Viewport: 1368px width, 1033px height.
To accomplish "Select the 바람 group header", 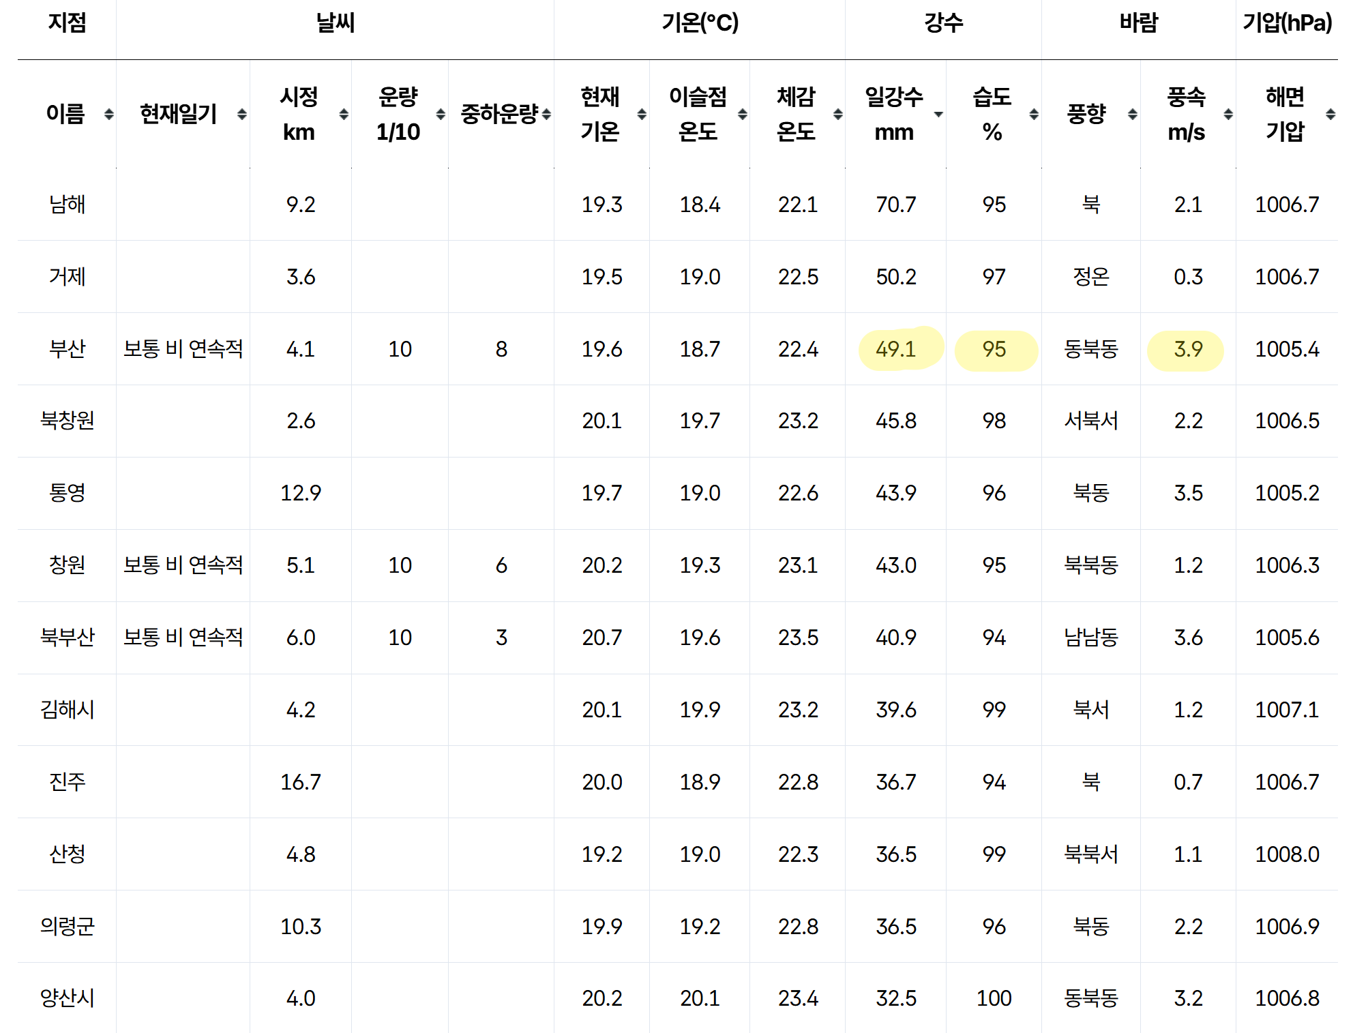I will point(1139,23).
